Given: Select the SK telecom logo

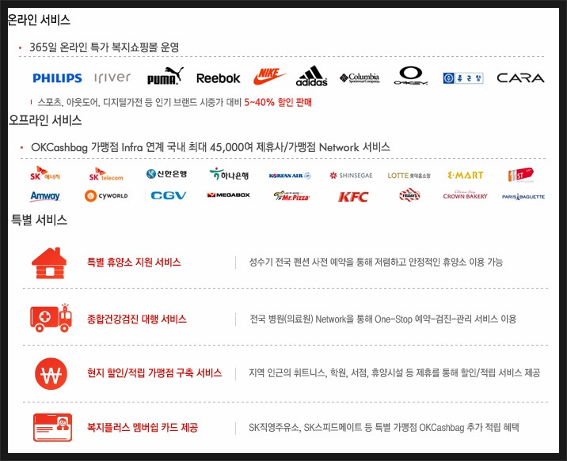Looking at the screenshot, I should click(106, 175).
